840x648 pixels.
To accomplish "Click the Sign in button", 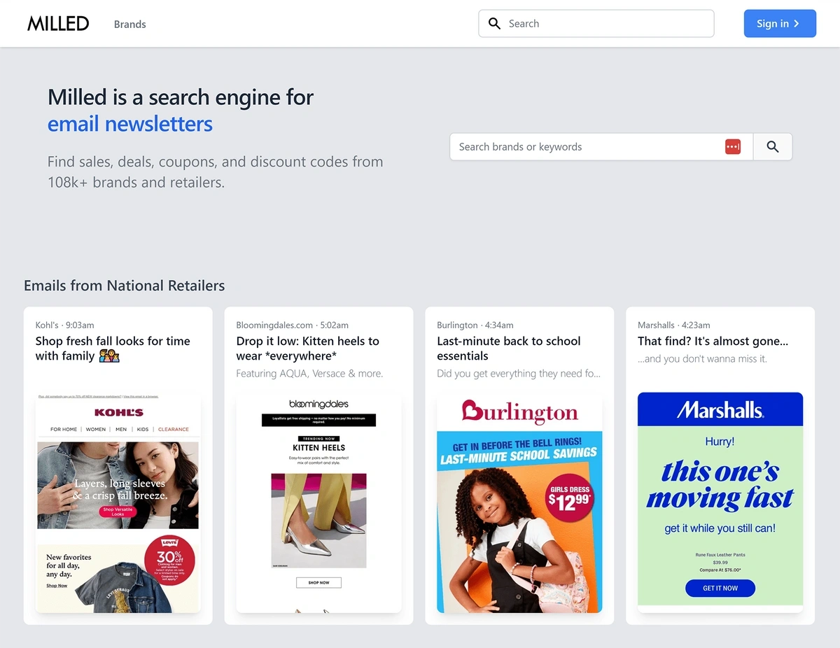I will point(780,24).
